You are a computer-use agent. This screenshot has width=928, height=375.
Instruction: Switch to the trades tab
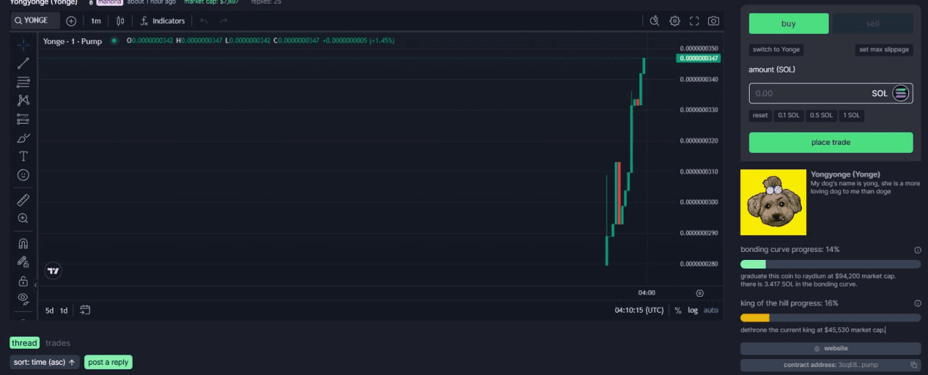click(x=58, y=343)
